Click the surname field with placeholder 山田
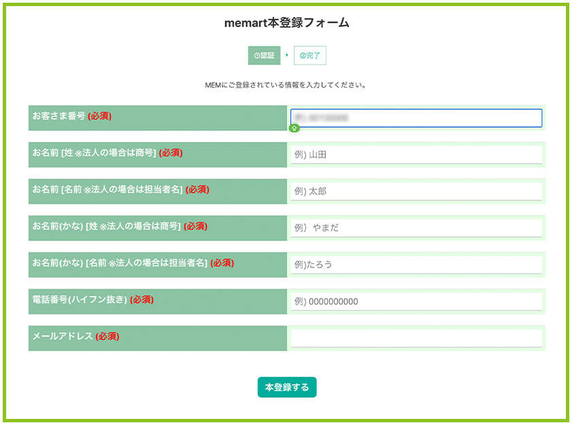The height and width of the screenshot is (425, 572). (416, 155)
